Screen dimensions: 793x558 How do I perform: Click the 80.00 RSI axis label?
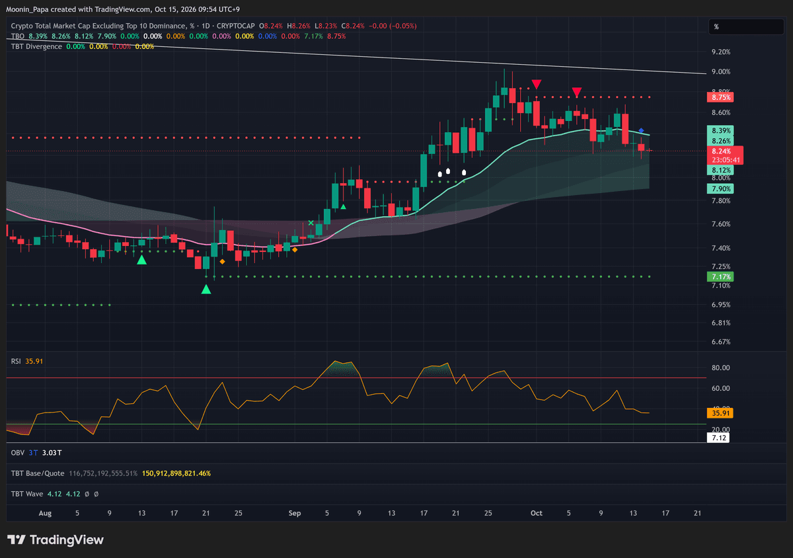720,368
